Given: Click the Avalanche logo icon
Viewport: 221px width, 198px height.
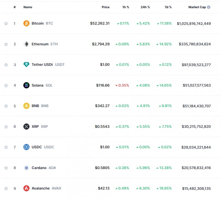Looking at the screenshot, I should pyautogui.click(x=26, y=188).
